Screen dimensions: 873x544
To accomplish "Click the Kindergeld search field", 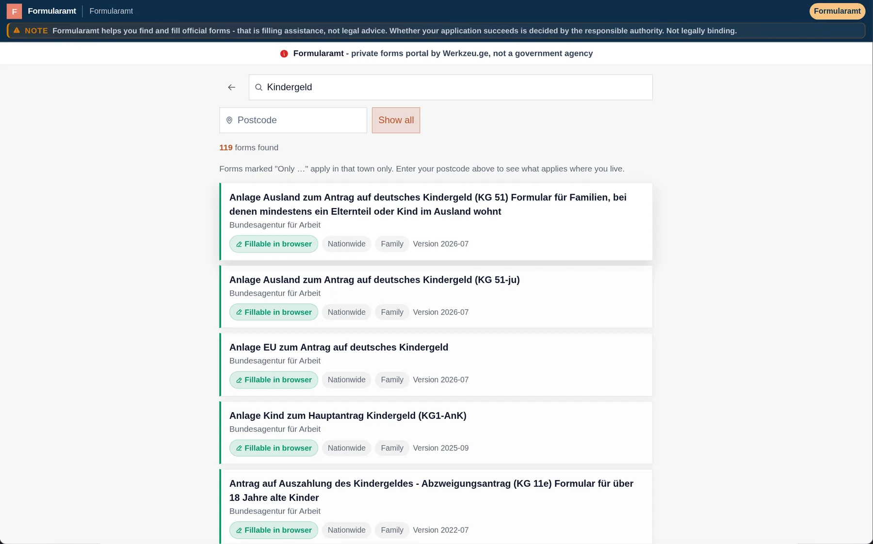I will [x=451, y=87].
